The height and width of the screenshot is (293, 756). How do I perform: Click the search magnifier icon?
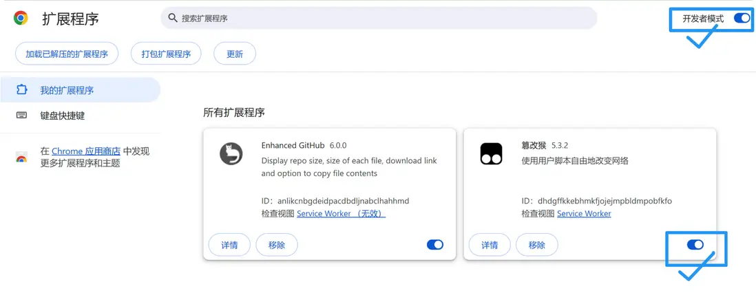click(173, 18)
